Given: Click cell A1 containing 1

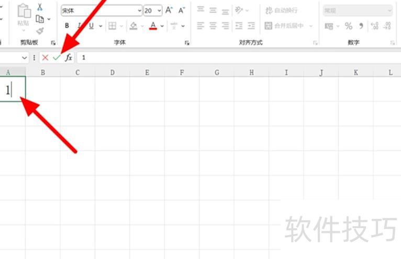Looking at the screenshot, I should click(13, 89).
